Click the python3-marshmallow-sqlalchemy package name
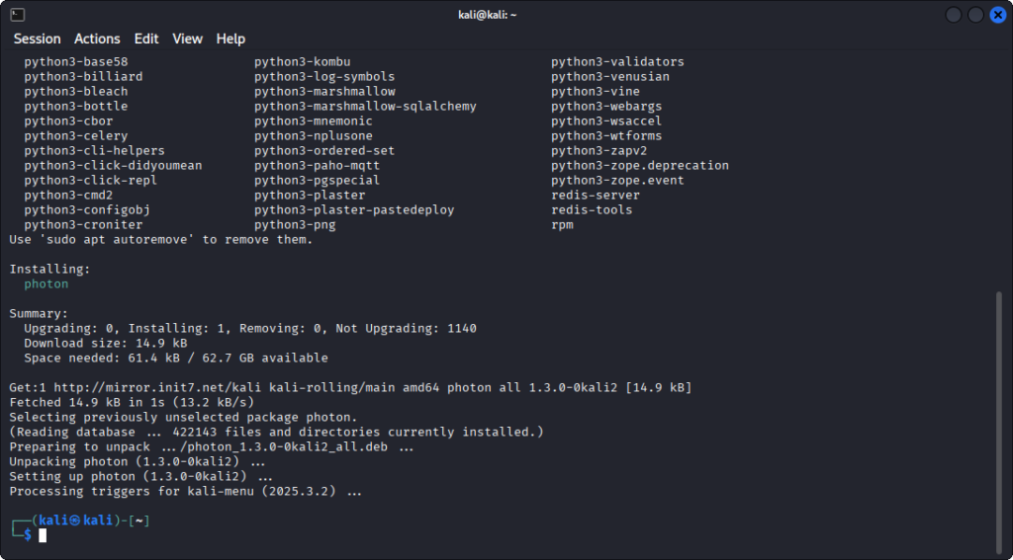The width and height of the screenshot is (1013, 560). tap(365, 107)
